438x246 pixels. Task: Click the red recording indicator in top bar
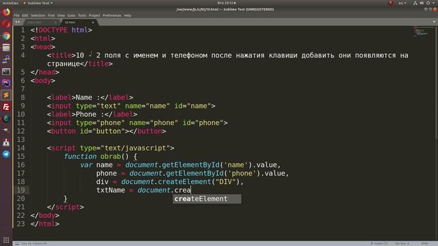(x=391, y=3)
